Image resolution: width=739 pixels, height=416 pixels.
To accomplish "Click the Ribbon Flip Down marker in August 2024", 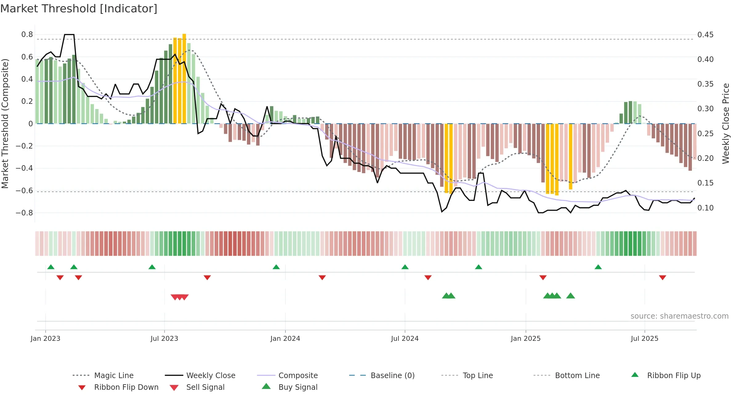I will 428,278.
